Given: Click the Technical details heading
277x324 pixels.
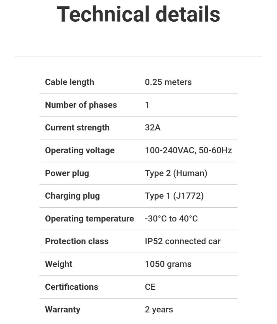Looking at the screenshot, I should tap(138, 14).
